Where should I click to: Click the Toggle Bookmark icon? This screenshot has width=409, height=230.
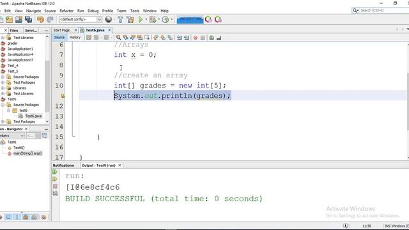click(x=170, y=38)
